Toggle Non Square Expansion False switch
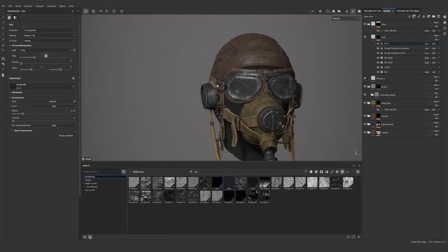This screenshot has height=252, width=448. (54, 125)
